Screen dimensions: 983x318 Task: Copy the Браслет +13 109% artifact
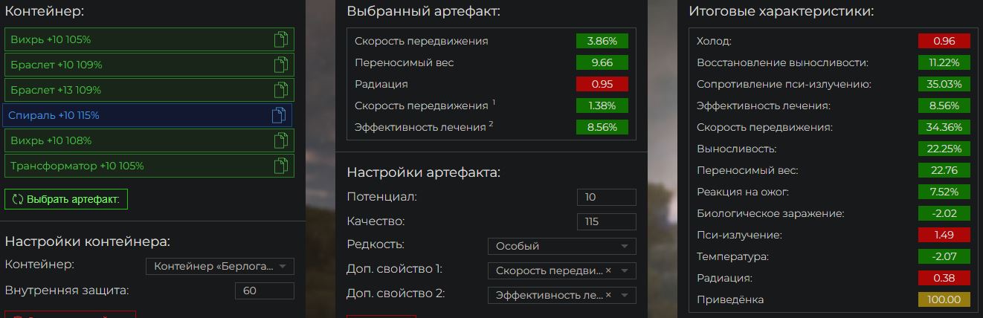coord(280,90)
